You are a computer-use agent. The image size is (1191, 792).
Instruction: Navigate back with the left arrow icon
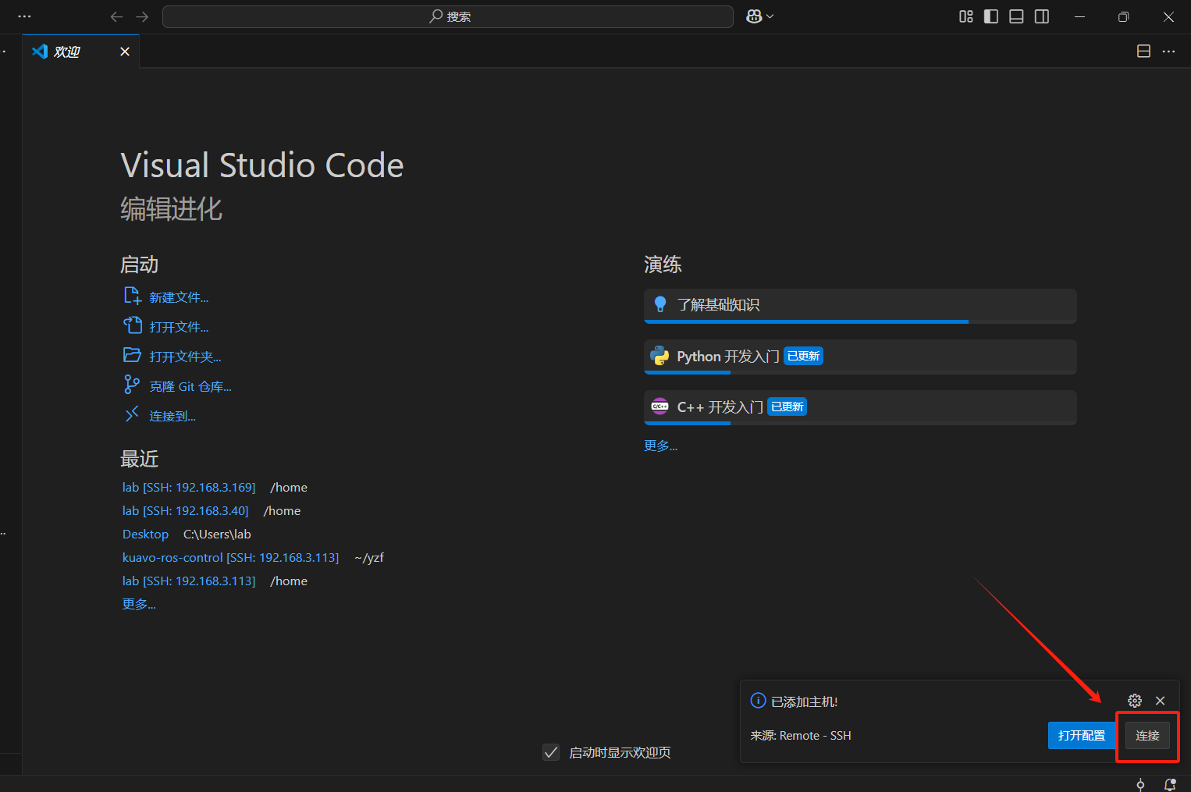tap(116, 16)
